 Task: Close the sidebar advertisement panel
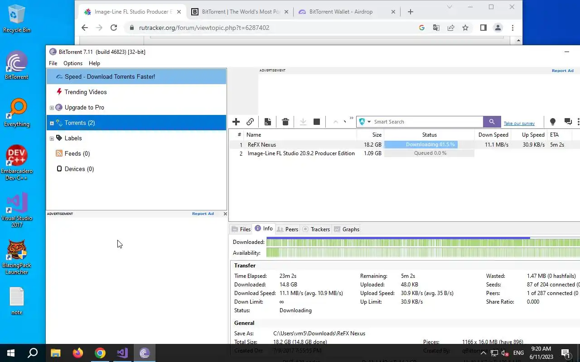tap(225, 214)
